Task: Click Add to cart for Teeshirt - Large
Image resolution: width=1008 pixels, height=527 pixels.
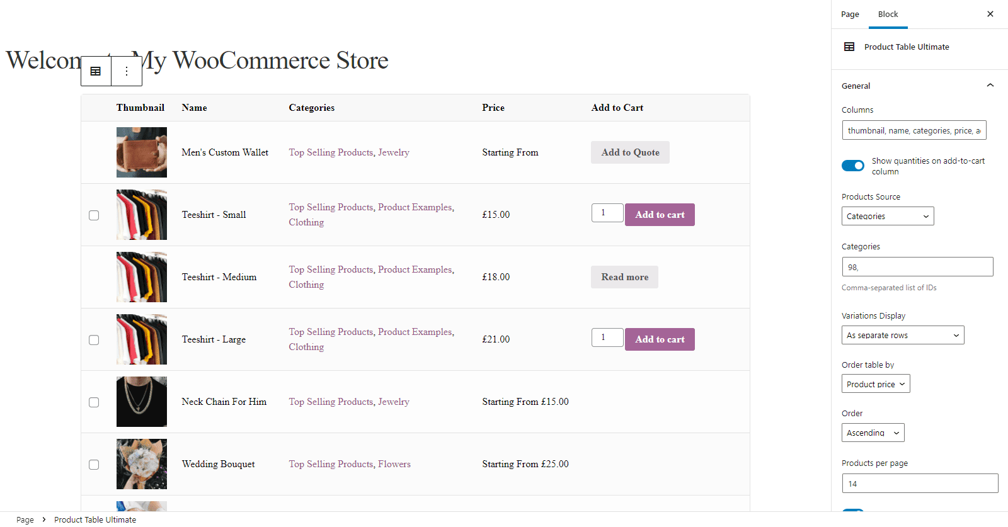Action: 660,339
